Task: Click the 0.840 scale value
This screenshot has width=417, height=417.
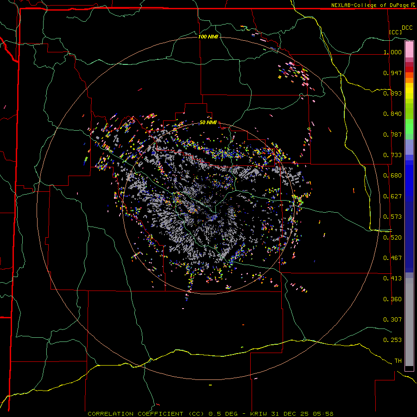Action: point(392,114)
